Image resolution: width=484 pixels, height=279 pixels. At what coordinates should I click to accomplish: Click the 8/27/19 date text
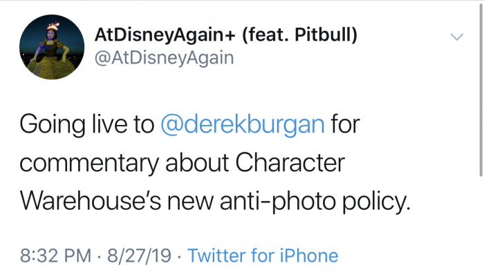[139, 256]
